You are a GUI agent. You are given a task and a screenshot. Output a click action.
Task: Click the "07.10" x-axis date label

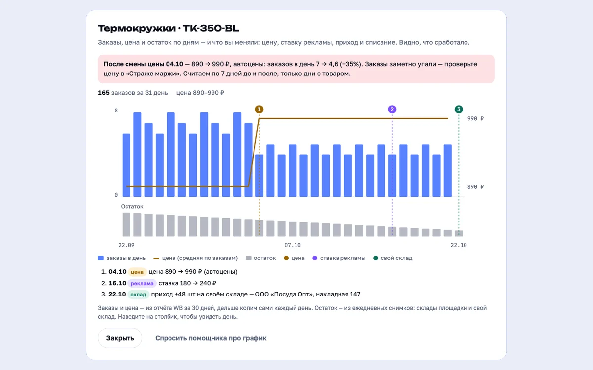[293, 245]
